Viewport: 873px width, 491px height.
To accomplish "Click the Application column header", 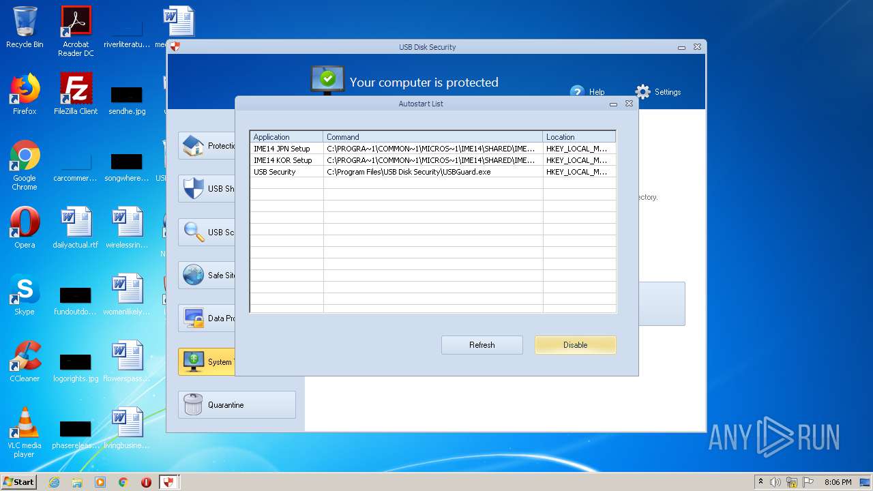I will (x=286, y=137).
